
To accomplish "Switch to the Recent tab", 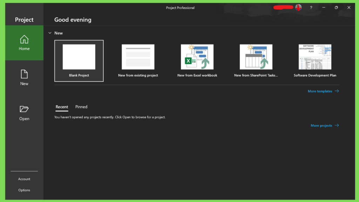I will (62, 107).
